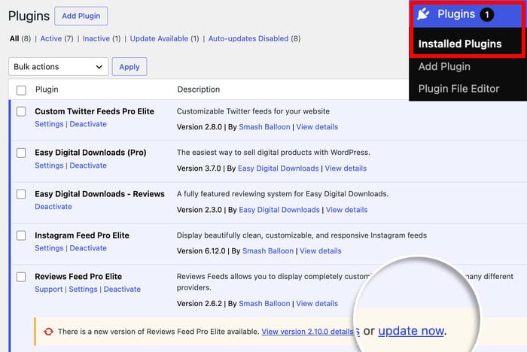
Task: Click the Apply bulk action button
Action: 129,66
